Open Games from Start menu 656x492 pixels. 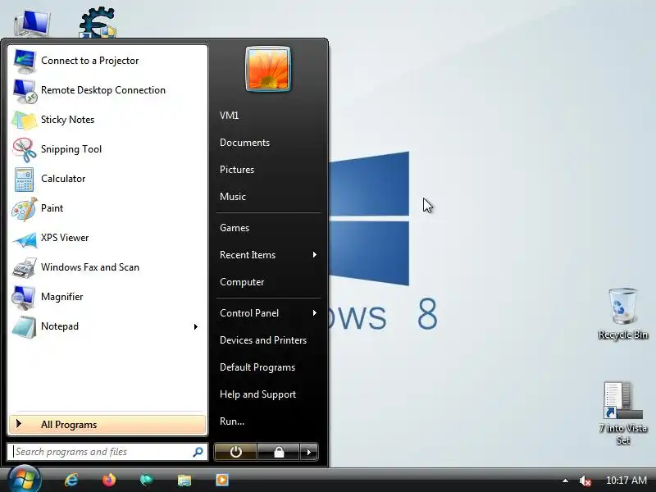point(235,228)
